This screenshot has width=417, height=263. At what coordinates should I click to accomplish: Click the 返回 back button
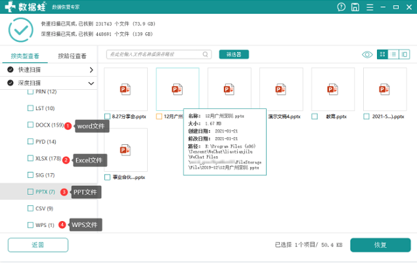pyautogui.click(x=37, y=245)
